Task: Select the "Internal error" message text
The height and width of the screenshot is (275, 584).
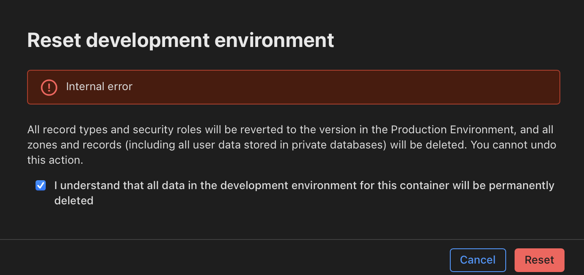Action: tap(99, 87)
